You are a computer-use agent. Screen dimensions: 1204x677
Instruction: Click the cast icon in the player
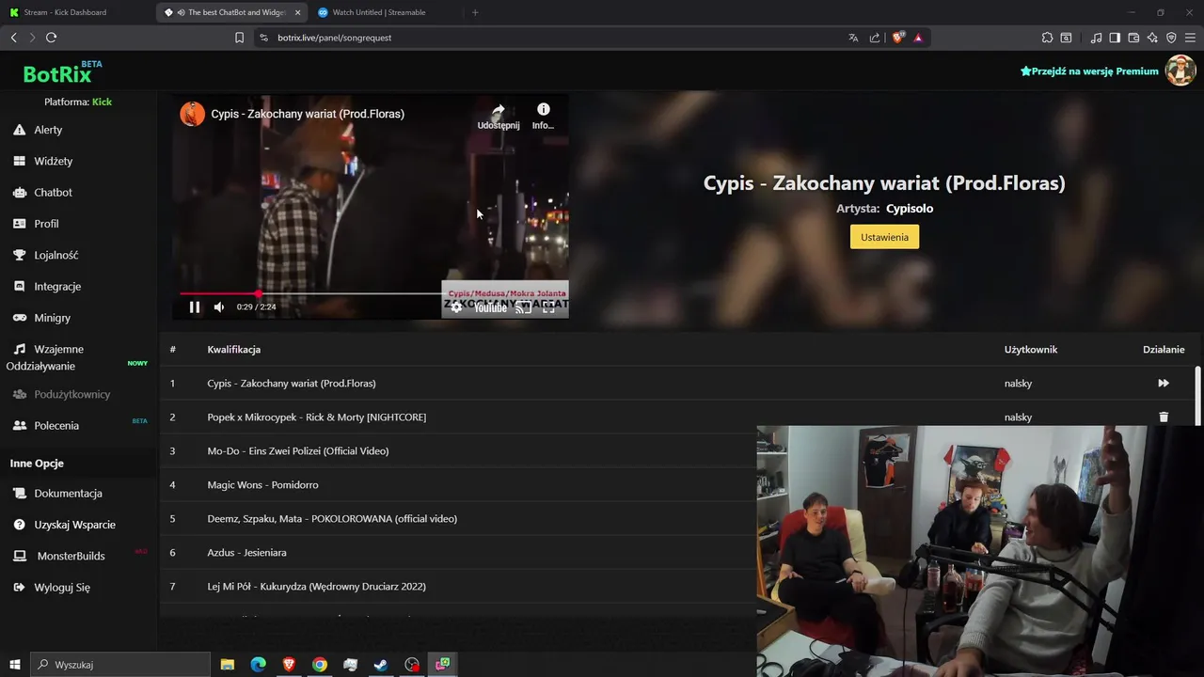[x=523, y=307]
